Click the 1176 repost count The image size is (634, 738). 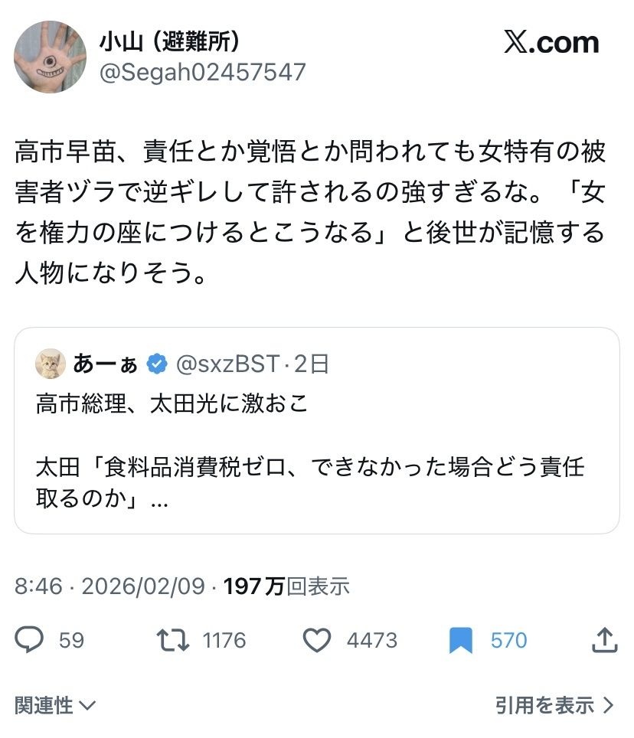224,640
